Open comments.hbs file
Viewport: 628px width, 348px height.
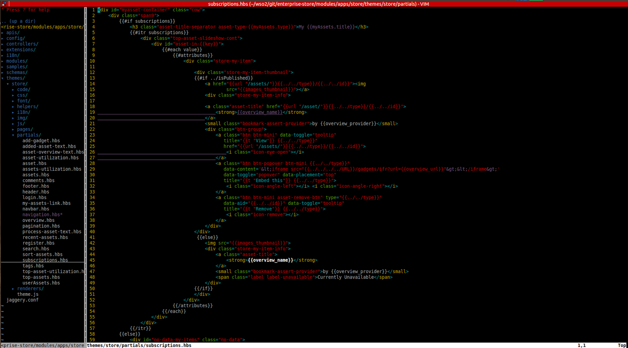pos(38,180)
